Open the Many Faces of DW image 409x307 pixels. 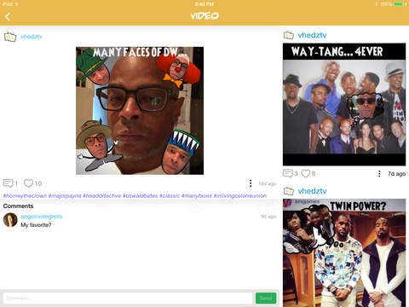[140, 111]
